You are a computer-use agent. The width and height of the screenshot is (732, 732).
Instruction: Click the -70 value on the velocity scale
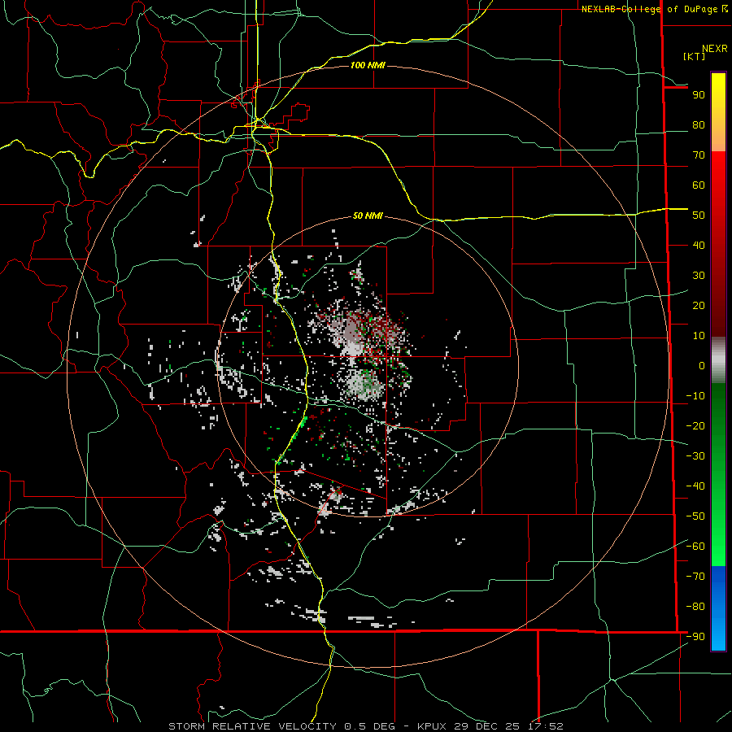coord(695,577)
